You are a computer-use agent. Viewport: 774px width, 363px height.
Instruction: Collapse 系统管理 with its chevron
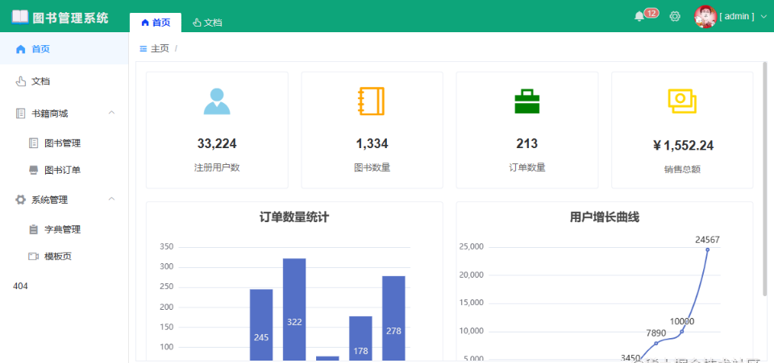111,199
